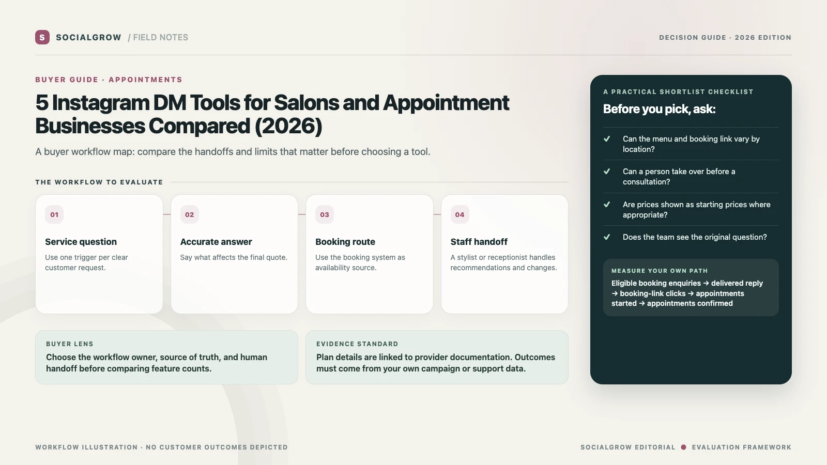827x465 pixels.
Task: Click the checkmark beside menu and booking link question
Action: click(607, 139)
